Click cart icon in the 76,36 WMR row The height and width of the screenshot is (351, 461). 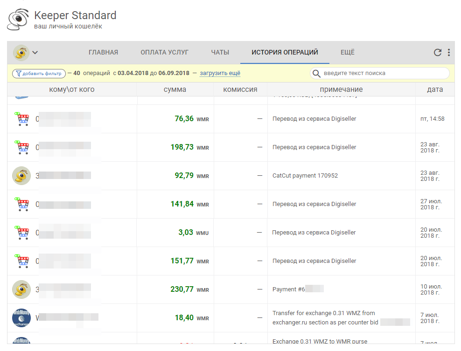pos(22,119)
